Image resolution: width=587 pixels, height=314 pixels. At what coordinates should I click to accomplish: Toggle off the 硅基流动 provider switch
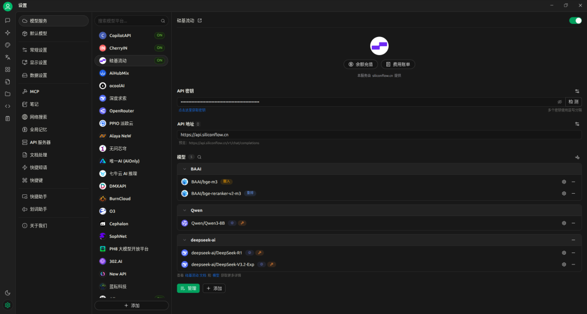point(575,21)
